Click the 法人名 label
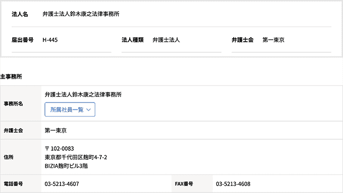The width and height of the screenshot is (343, 193). point(20,15)
